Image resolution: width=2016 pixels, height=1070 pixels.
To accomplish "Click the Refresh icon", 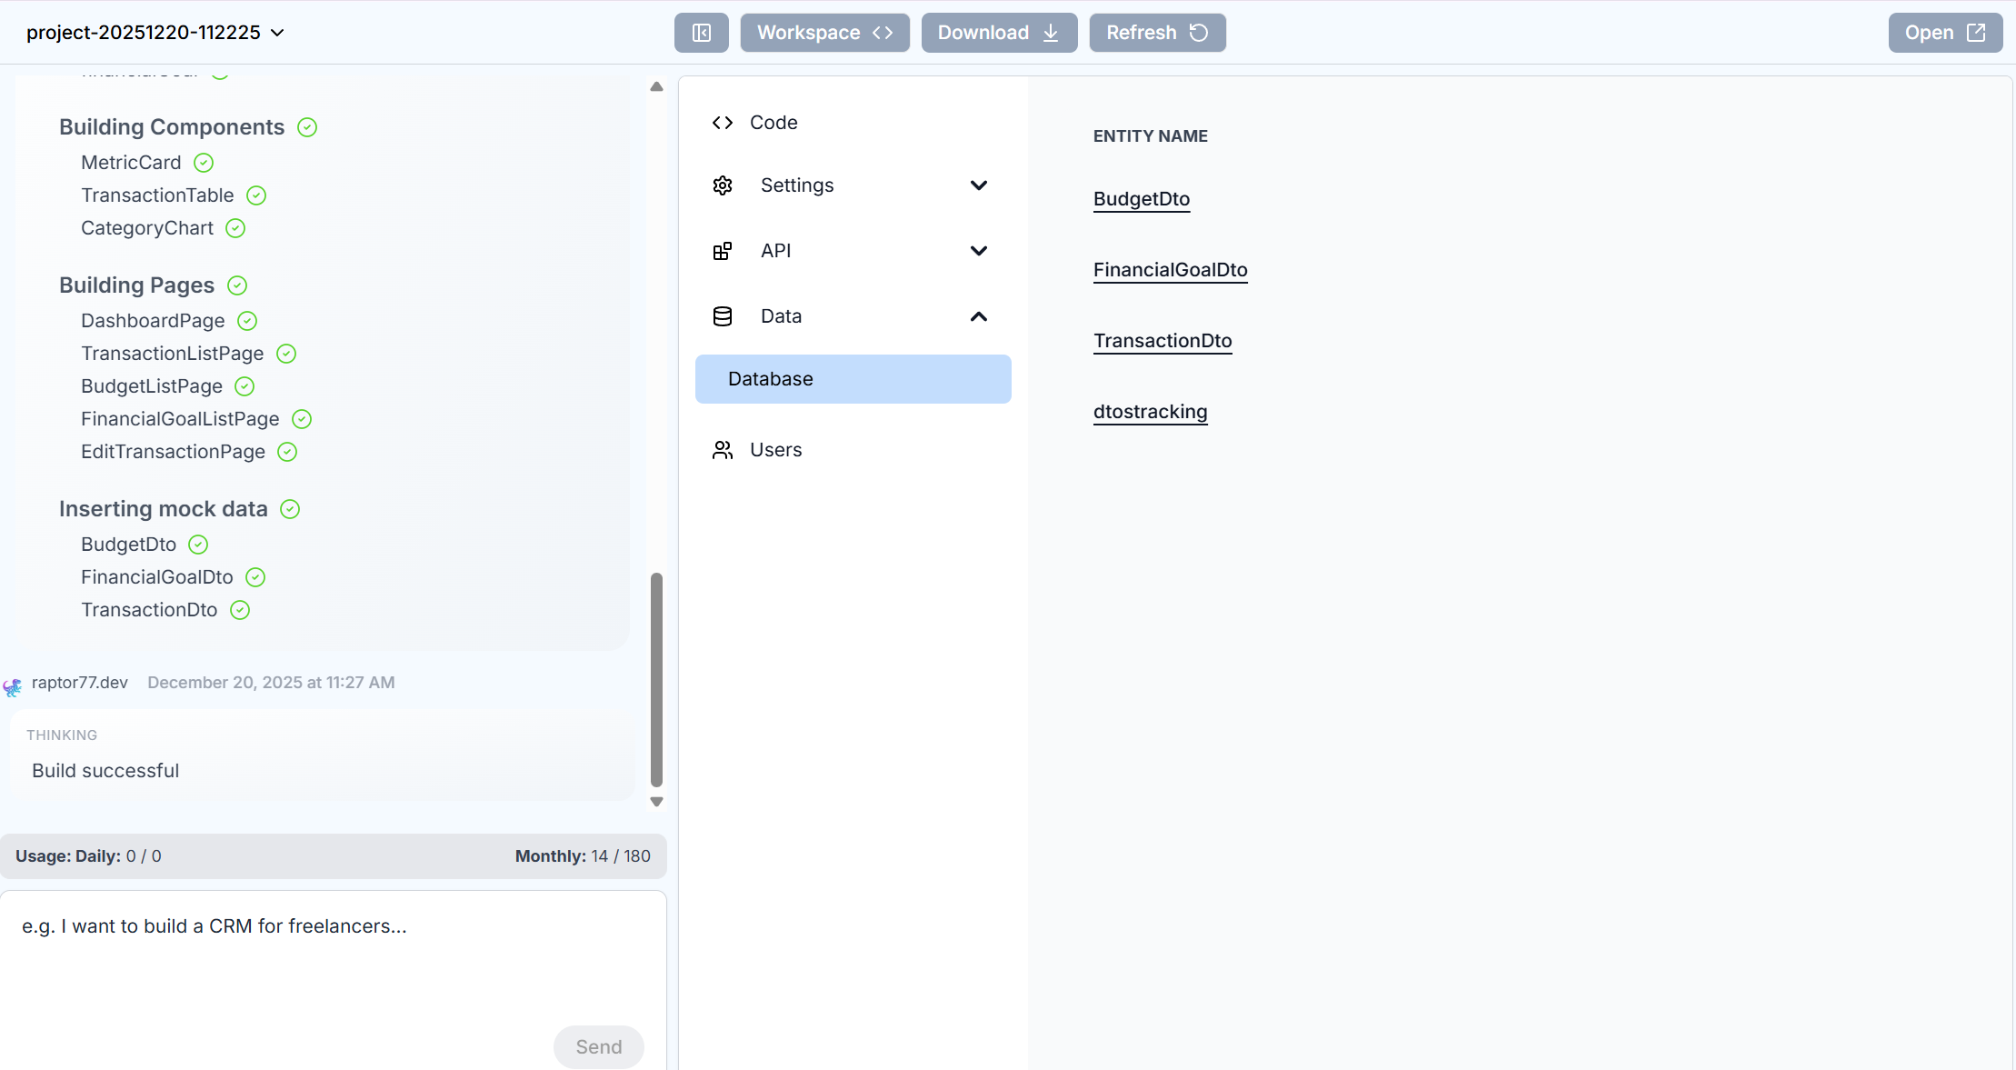I will 1197,32.
